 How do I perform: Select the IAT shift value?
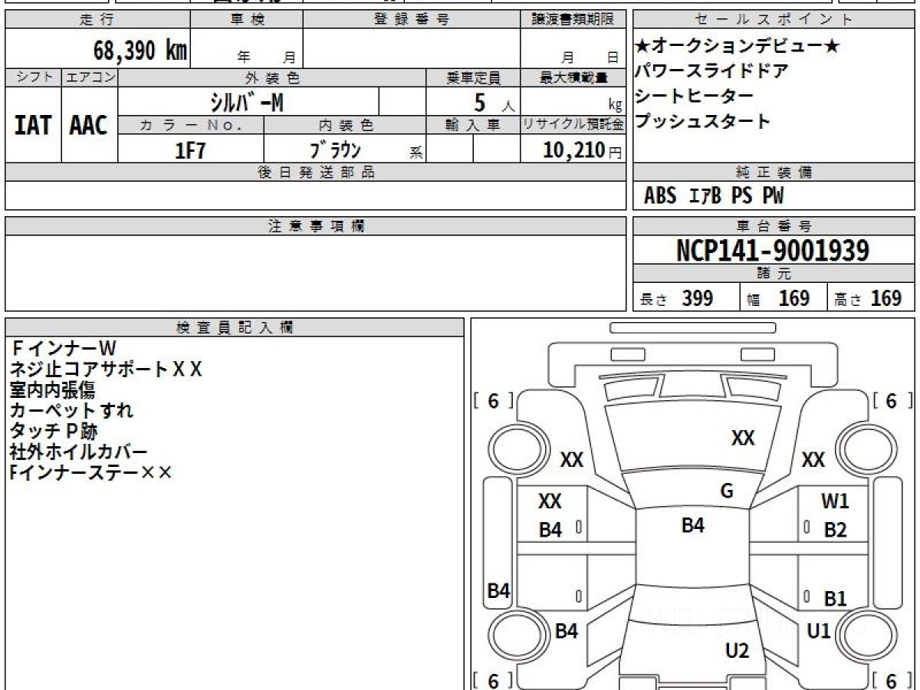pyautogui.click(x=33, y=126)
